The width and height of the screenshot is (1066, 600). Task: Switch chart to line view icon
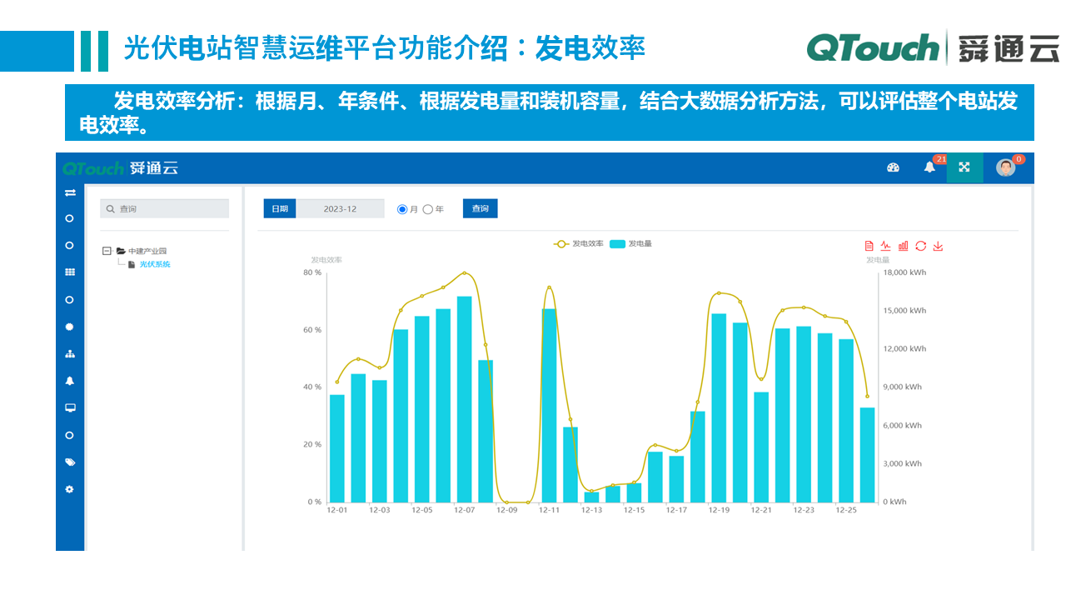click(884, 246)
